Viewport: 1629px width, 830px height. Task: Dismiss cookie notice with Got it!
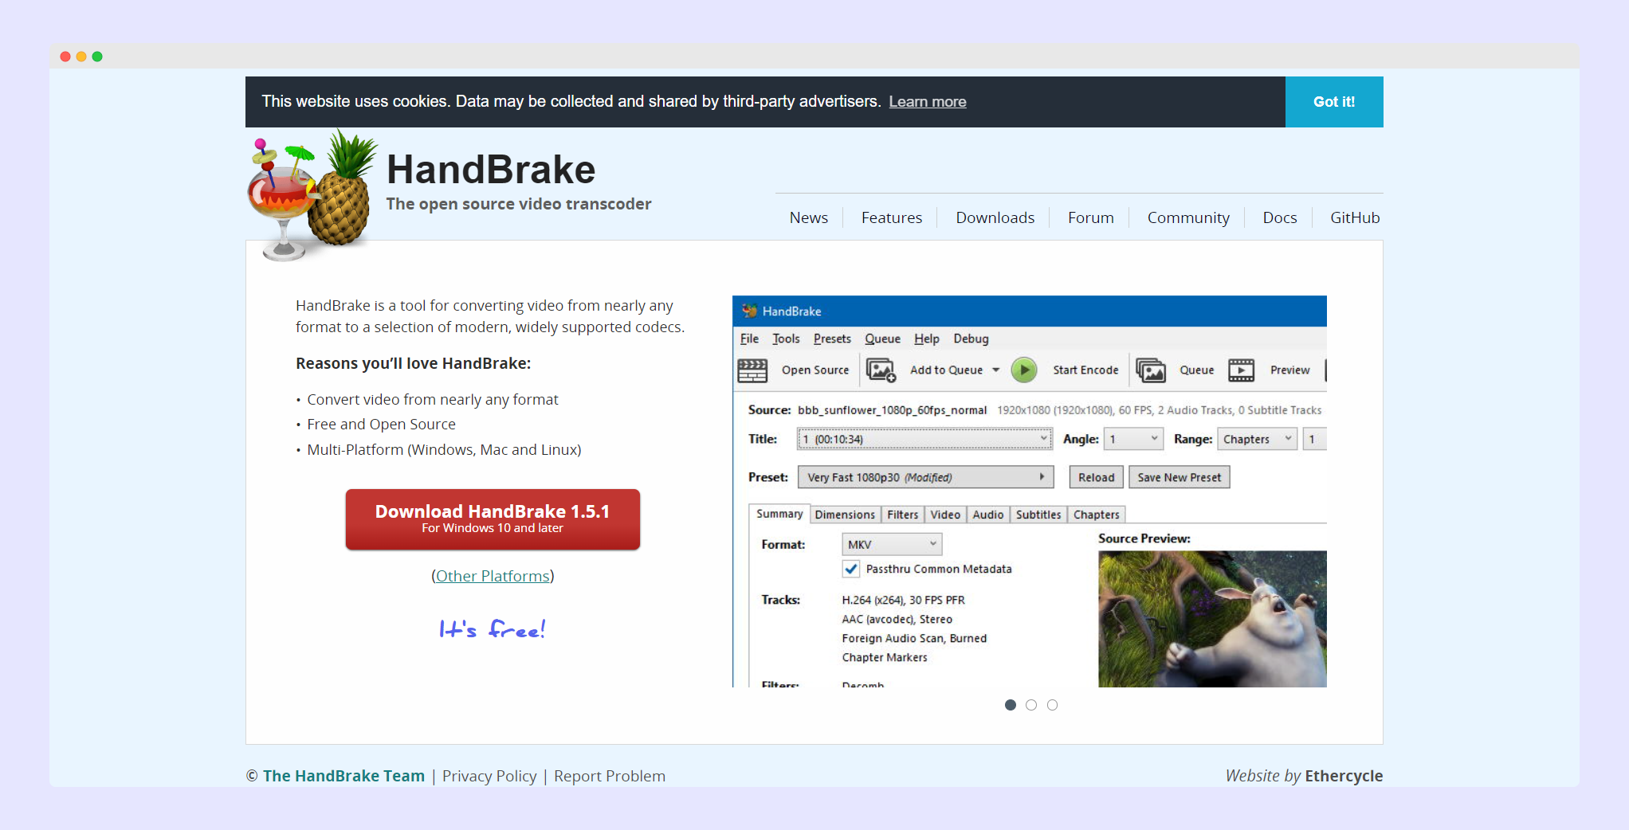pyautogui.click(x=1333, y=101)
